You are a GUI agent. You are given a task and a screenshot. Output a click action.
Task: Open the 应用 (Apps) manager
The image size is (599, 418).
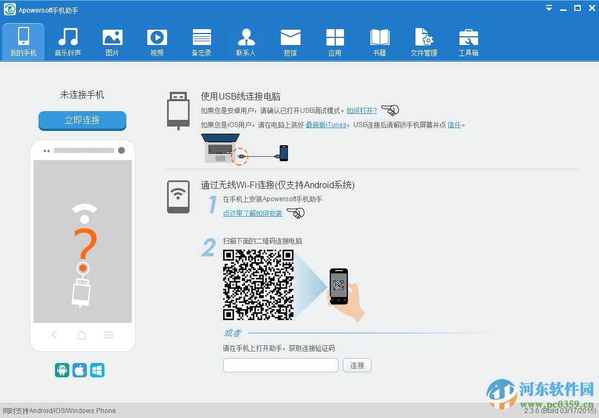335,41
